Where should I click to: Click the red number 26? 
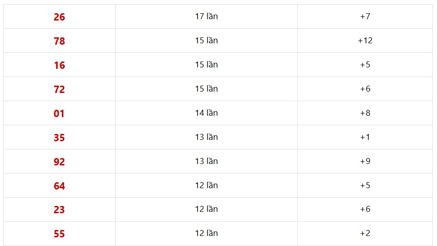pos(59,17)
